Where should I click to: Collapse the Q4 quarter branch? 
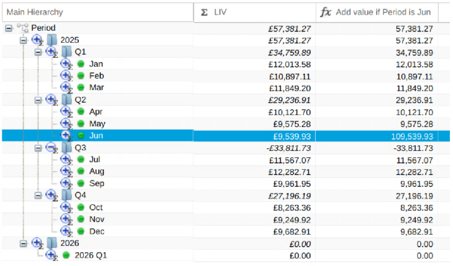click(38, 196)
